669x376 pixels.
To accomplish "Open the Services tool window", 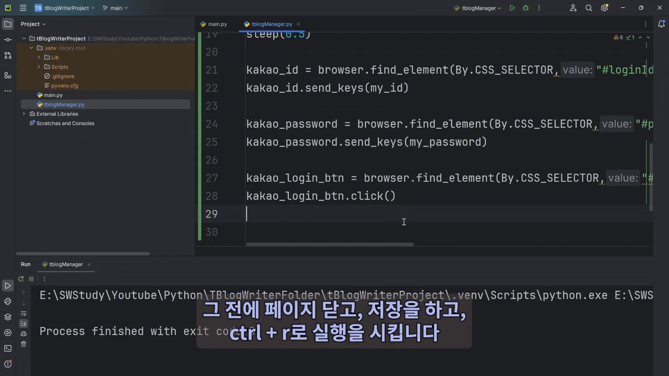I will coord(8,333).
